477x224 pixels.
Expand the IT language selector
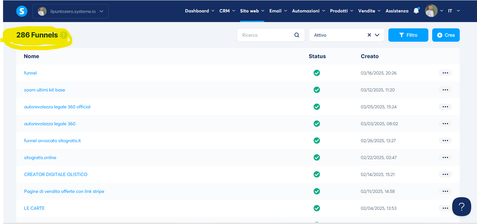coord(454,11)
